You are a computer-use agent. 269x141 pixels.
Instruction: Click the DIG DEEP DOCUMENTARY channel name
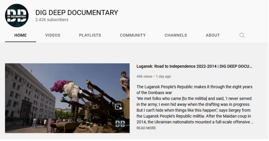coord(77,13)
